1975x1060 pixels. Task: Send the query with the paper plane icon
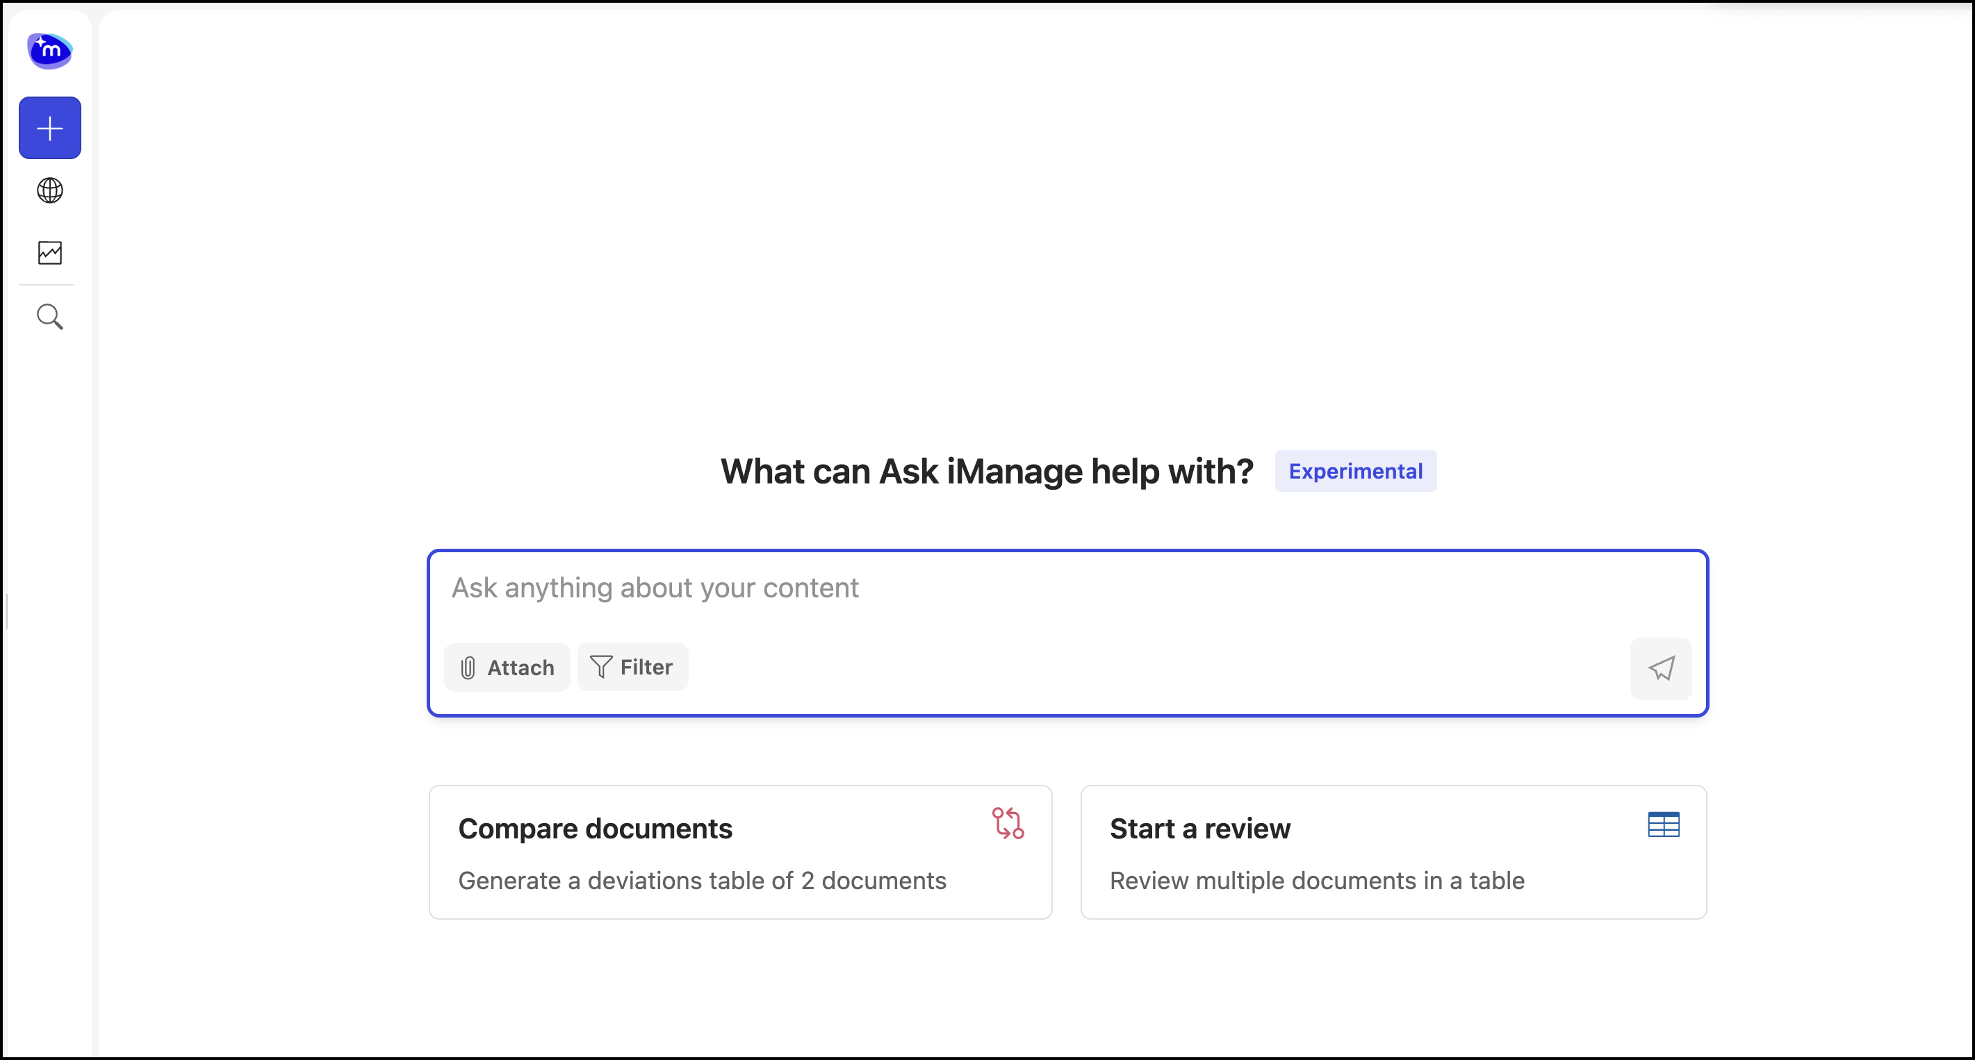pos(1661,668)
